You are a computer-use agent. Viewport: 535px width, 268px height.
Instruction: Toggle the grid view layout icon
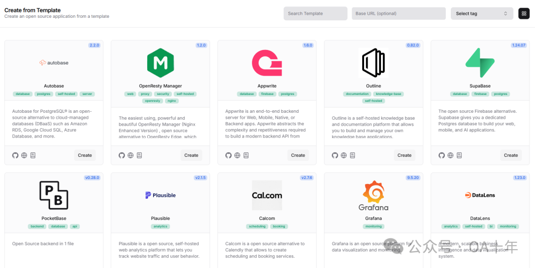tap(524, 14)
